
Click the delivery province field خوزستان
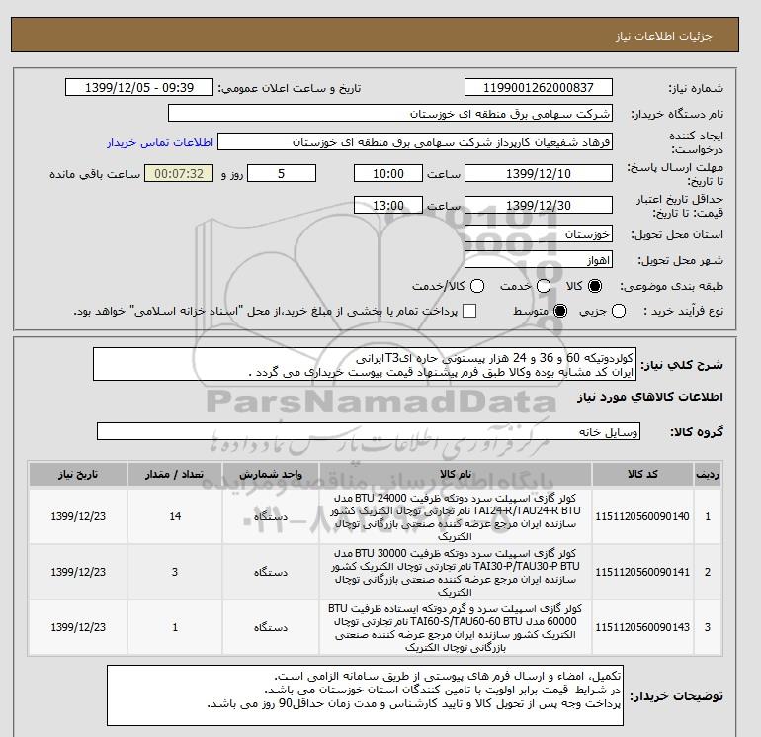point(539,234)
